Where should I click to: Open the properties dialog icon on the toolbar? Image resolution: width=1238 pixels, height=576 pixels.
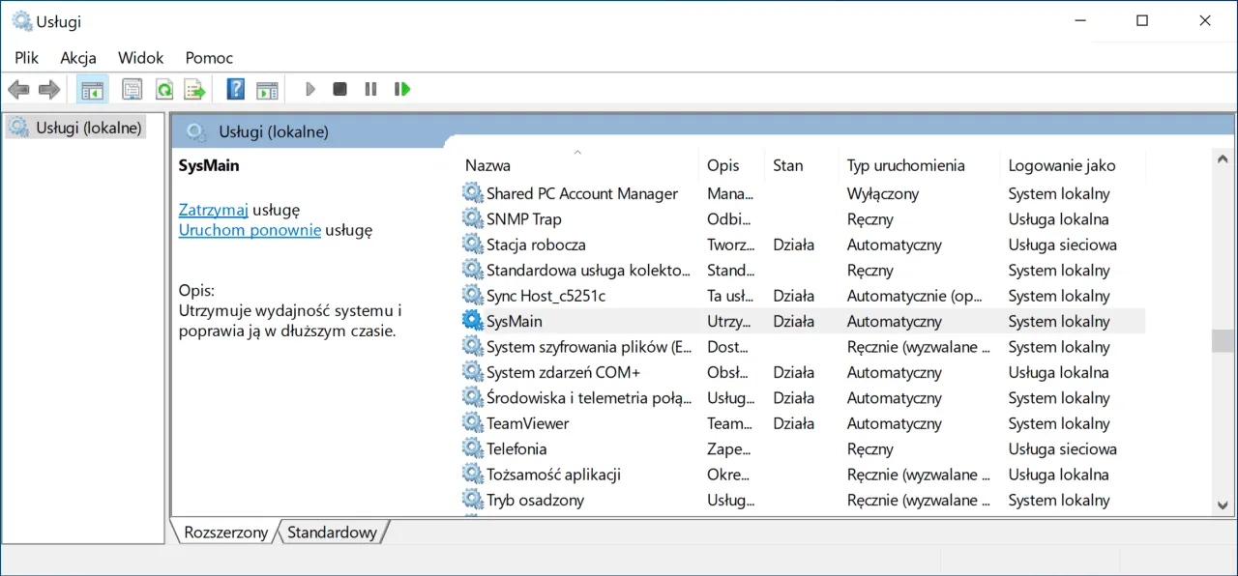tap(132, 89)
